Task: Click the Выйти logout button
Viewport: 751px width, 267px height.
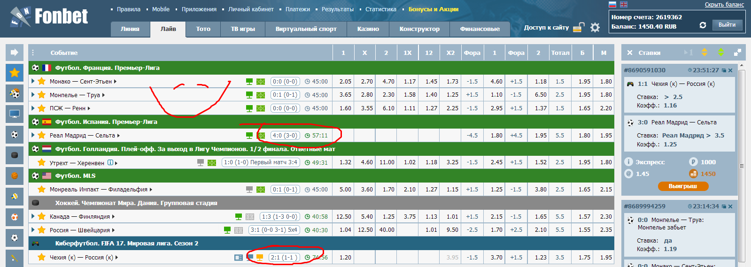Action: point(727,25)
